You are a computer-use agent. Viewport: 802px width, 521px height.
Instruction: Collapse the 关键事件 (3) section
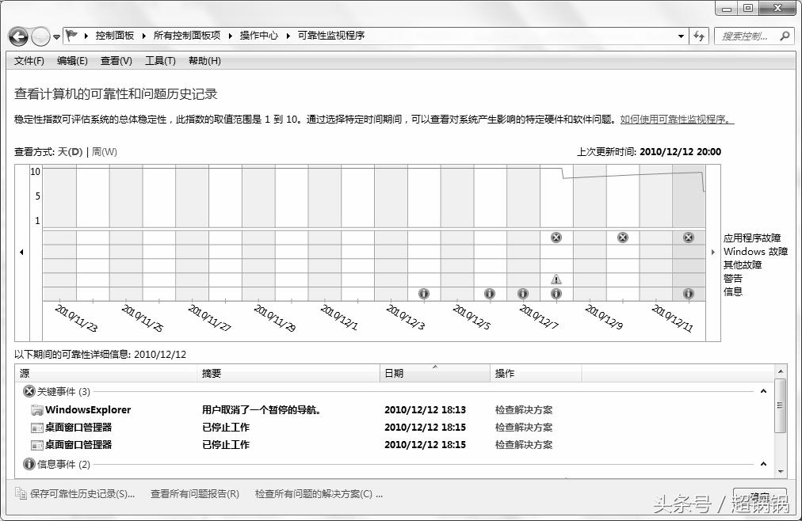point(29,390)
